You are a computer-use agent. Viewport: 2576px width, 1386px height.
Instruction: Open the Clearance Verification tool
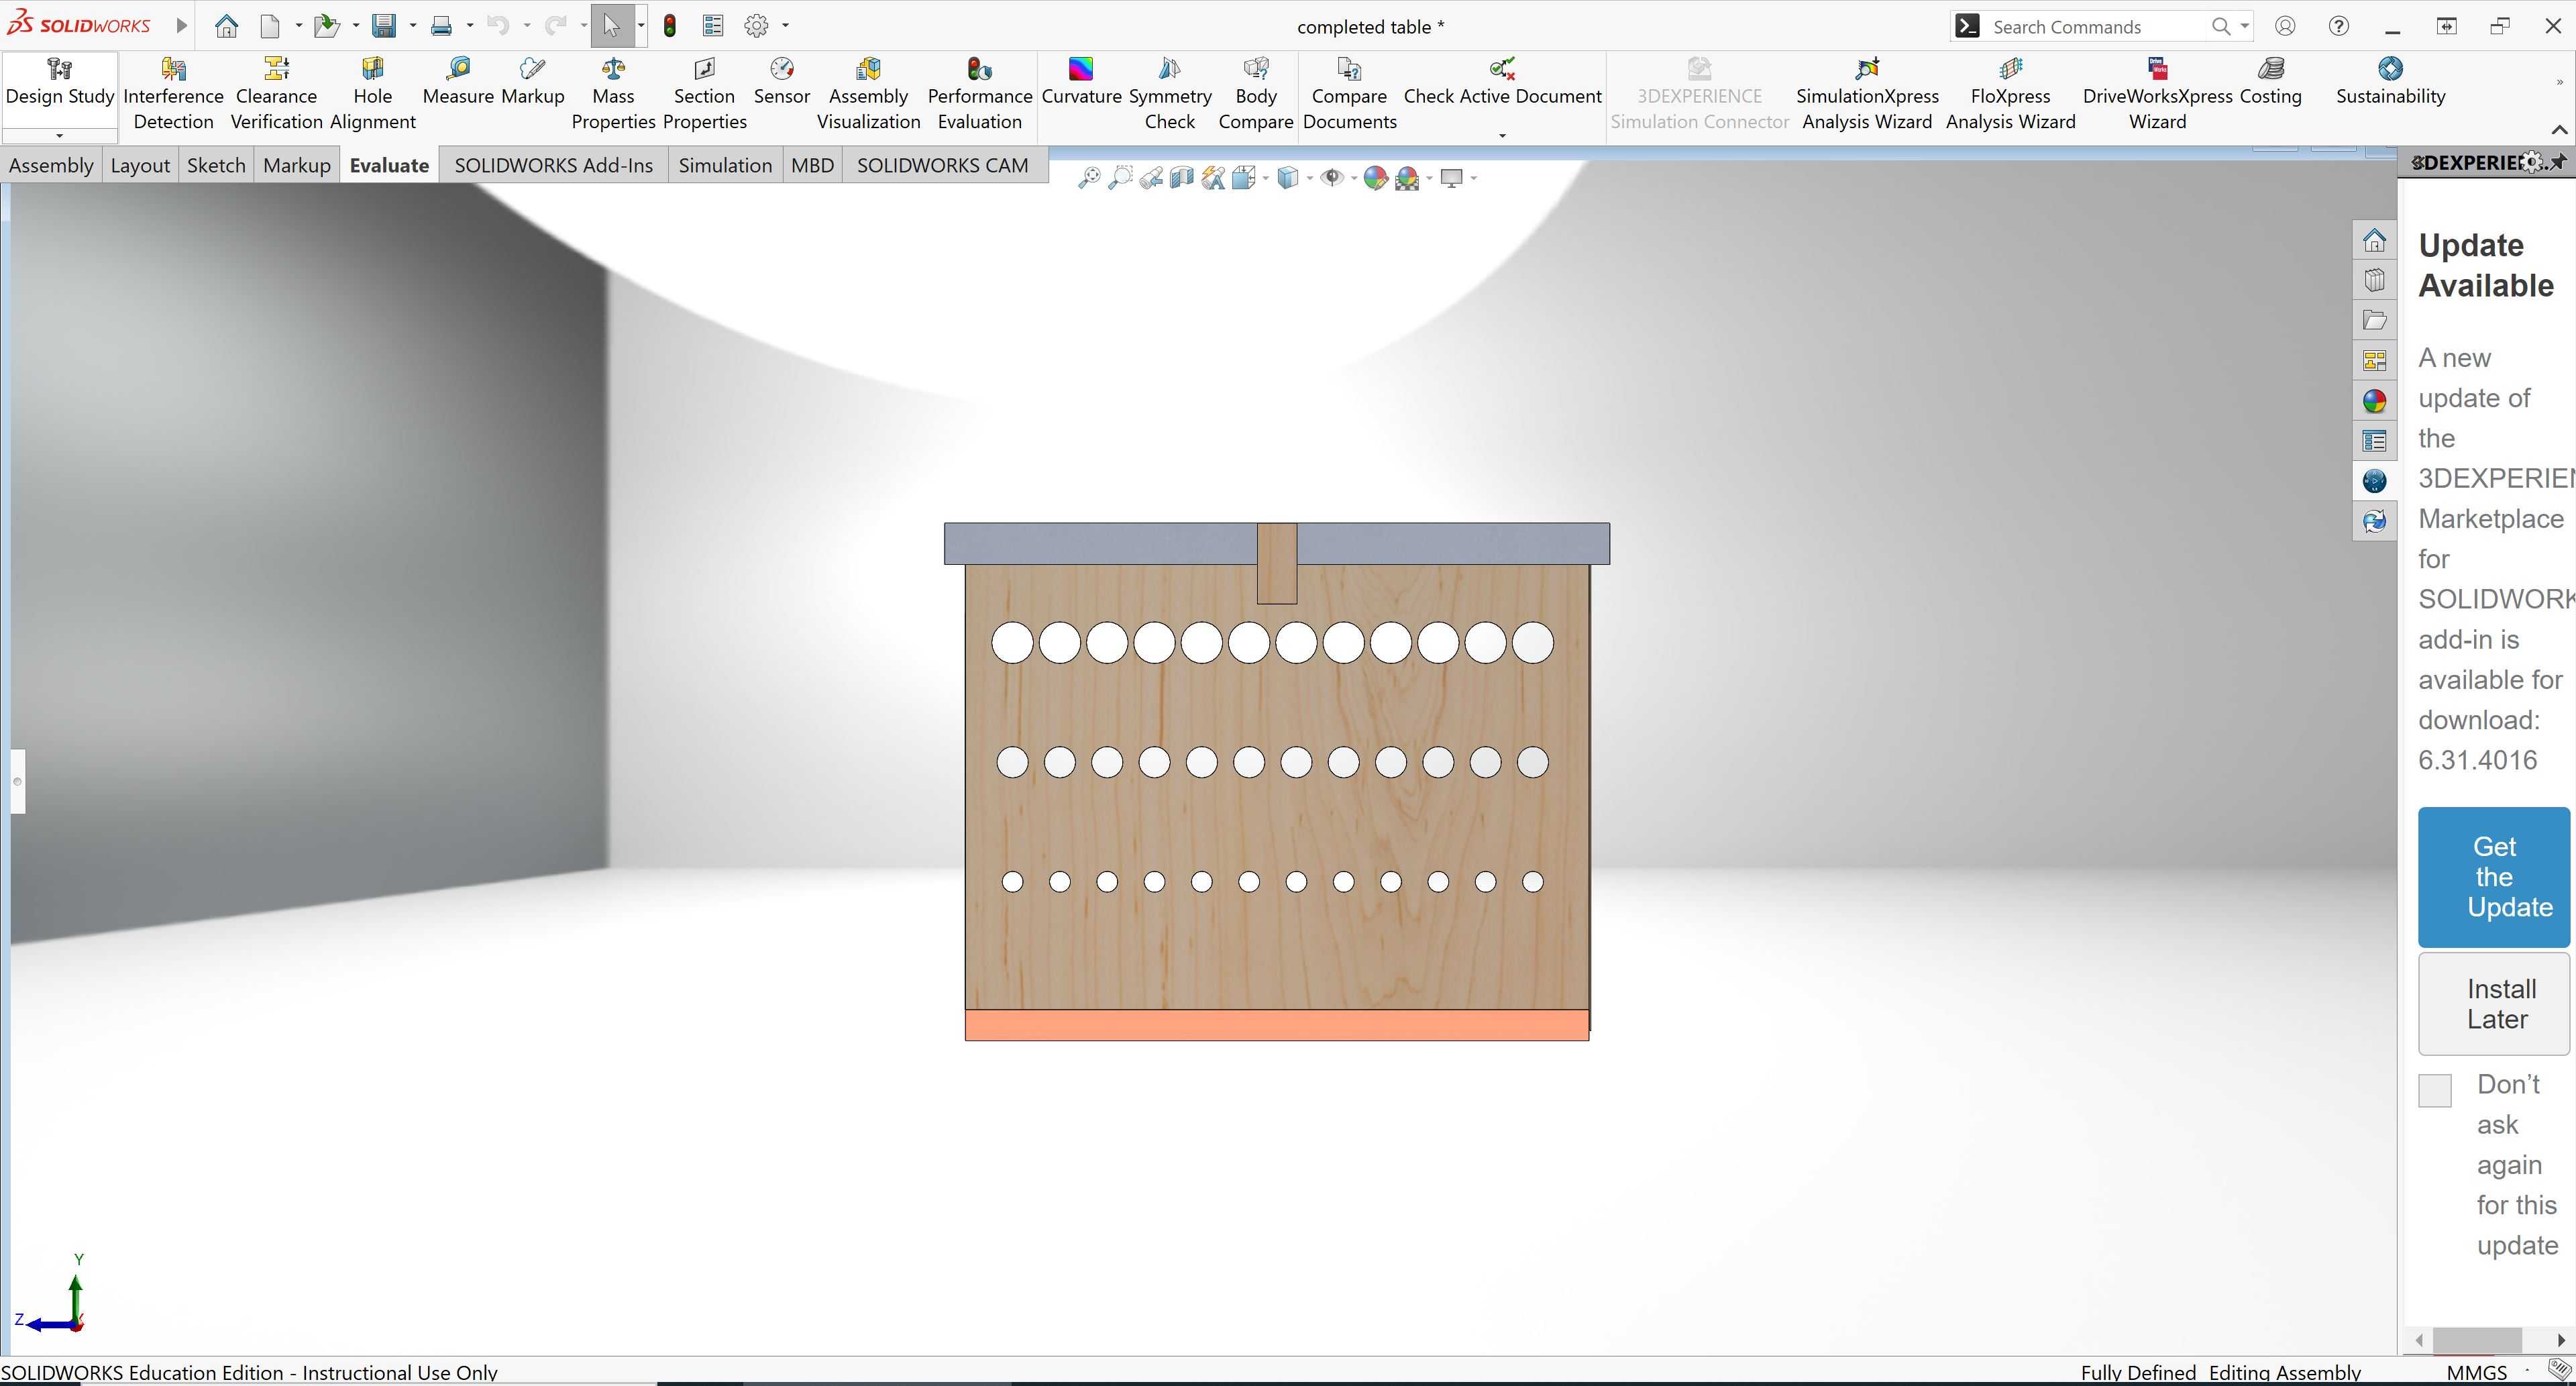tap(276, 94)
